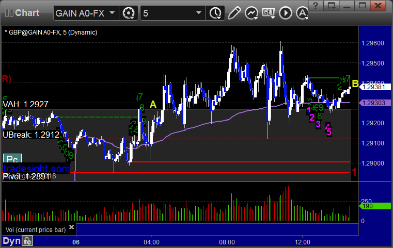Open the symbol settings gear icon
The image size is (393, 248).
coord(129,13)
